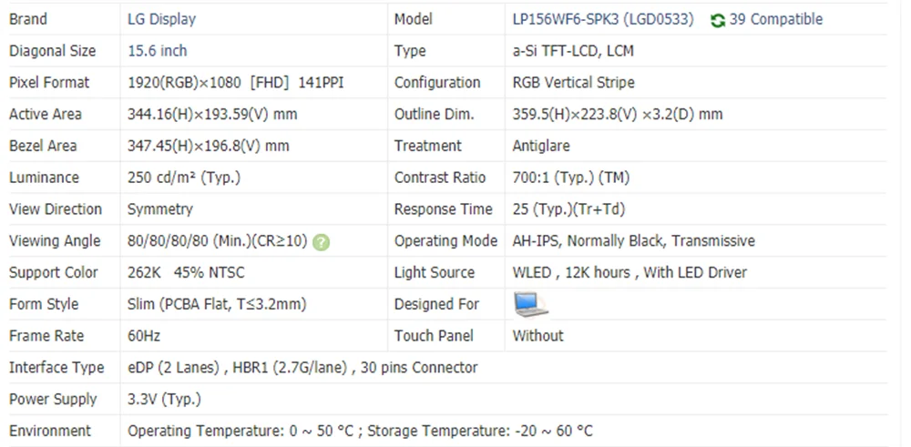Click the green question mark help icon
Image resolution: width=911 pixels, height=447 pixels.
click(321, 242)
